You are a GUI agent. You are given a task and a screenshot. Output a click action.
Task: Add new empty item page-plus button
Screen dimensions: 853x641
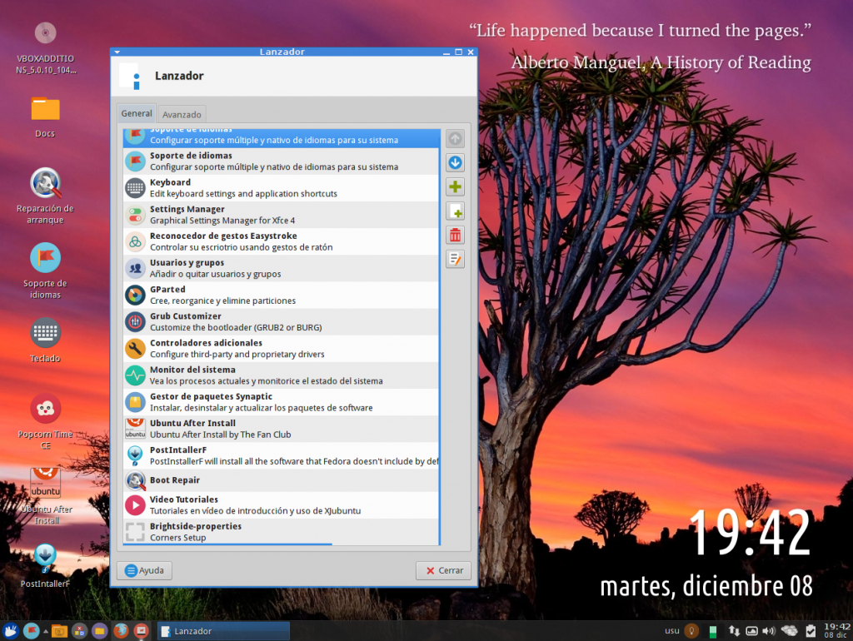click(455, 211)
